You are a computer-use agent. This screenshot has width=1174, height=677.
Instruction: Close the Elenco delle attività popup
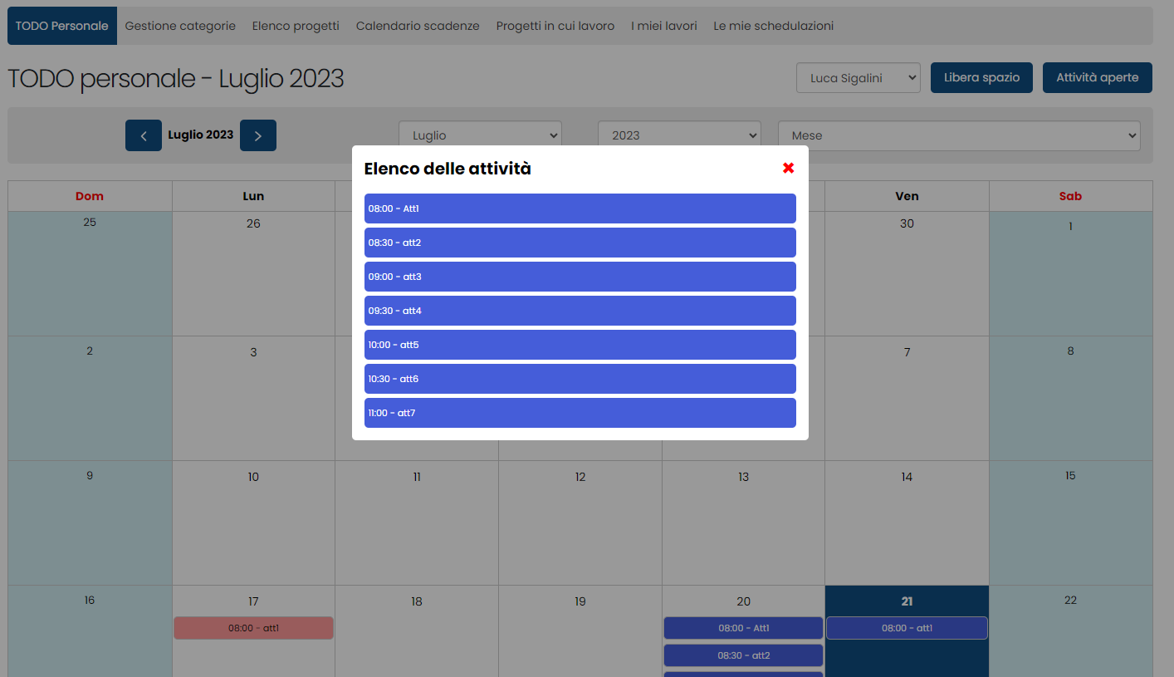788,168
